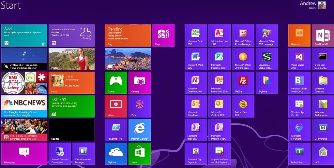The width and height of the screenshot is (334, 168).
Task: Launch Microsoft PowerPoint 2010
Action: pos(220,83)
